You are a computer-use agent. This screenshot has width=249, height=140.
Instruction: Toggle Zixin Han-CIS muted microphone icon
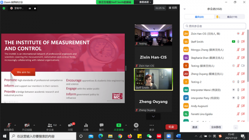[243, 34]
